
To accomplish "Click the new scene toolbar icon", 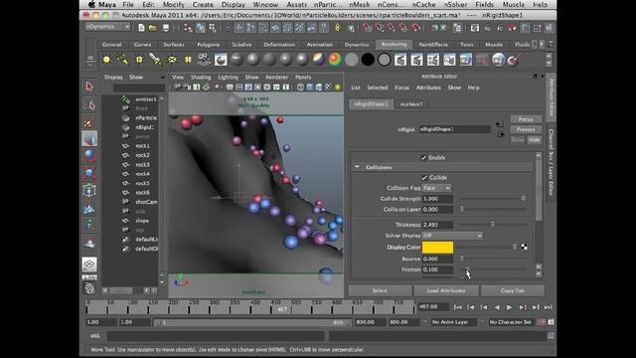I will pyautogui.click(x=141, y=28).
